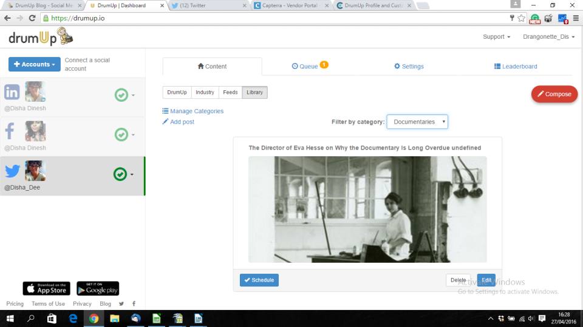The width and height of the screenshot is (583, 327).
Task: Click the saved password key icon
Action: point(512,18)
